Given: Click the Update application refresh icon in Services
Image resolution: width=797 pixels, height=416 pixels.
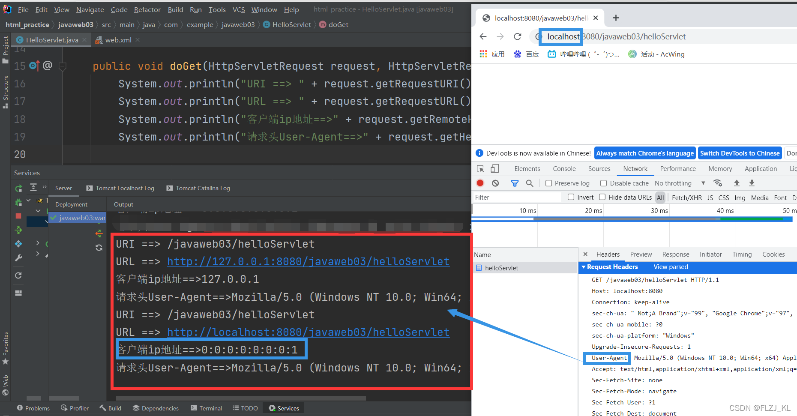Looking at the screenshot, I should click(x=18, y=275).
